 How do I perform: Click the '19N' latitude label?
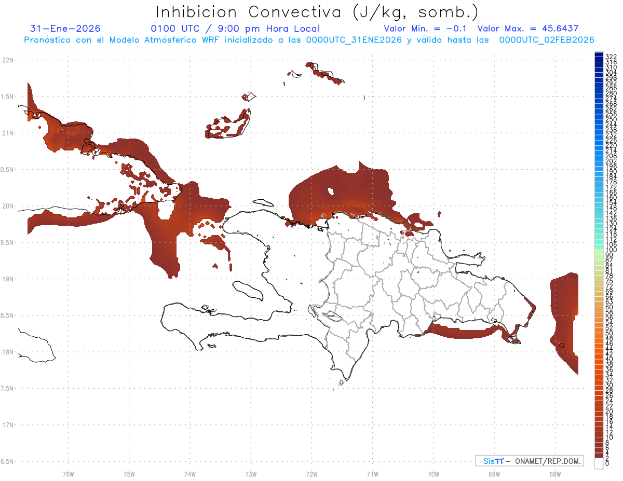7,279
